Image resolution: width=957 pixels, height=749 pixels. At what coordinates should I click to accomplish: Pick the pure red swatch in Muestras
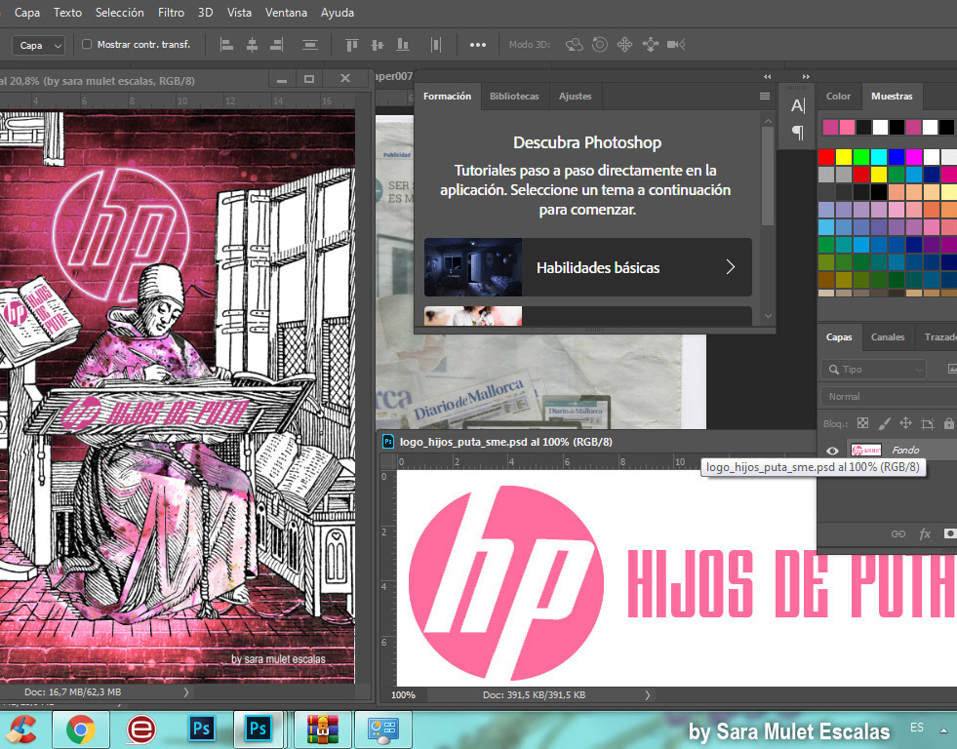[x=825, y=157]
